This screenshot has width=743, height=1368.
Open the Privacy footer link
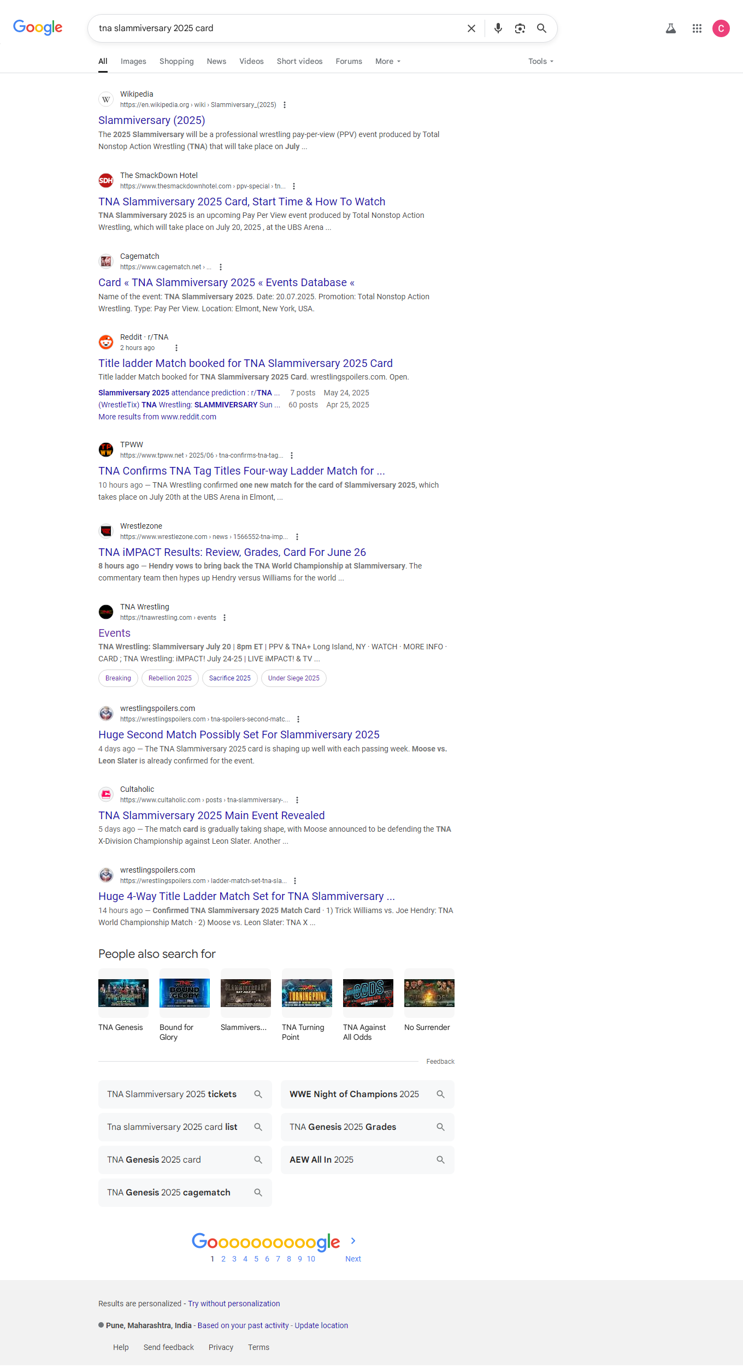click(221, 1347)
